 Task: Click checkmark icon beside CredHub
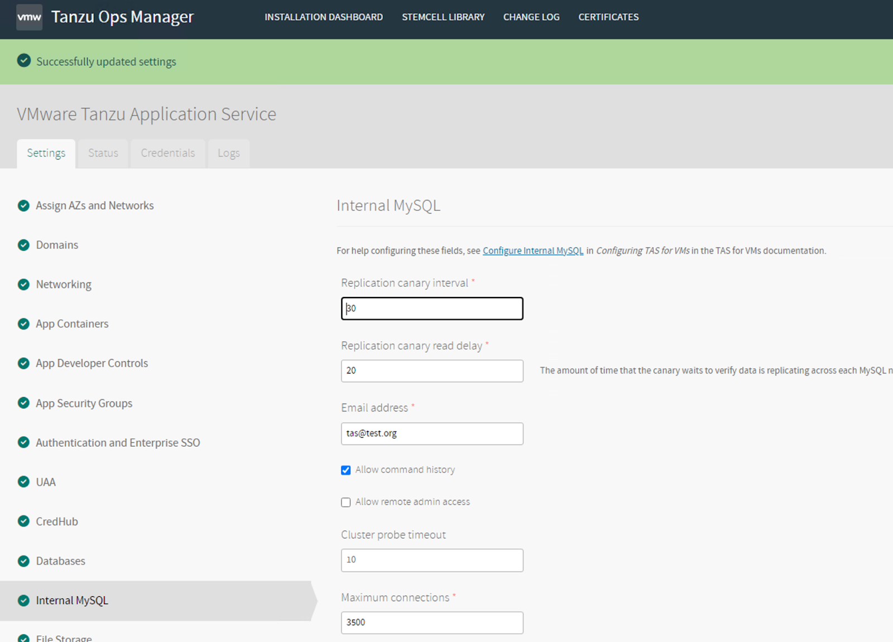click(x=23, y=521)
